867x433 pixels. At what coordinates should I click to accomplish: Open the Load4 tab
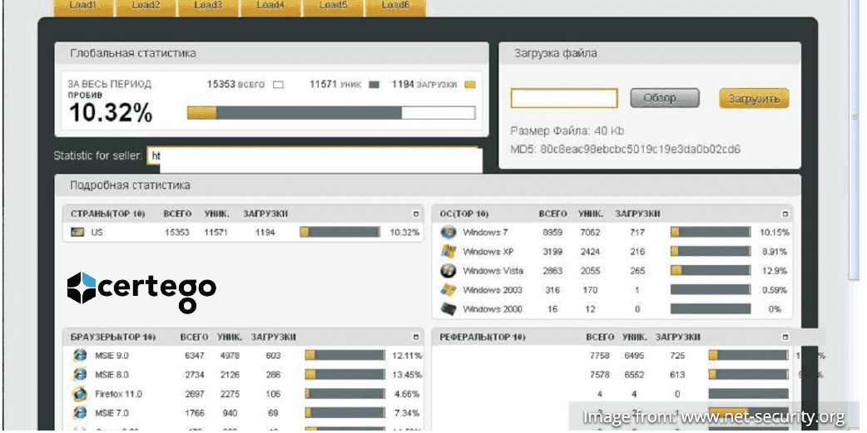pos(270,7)
